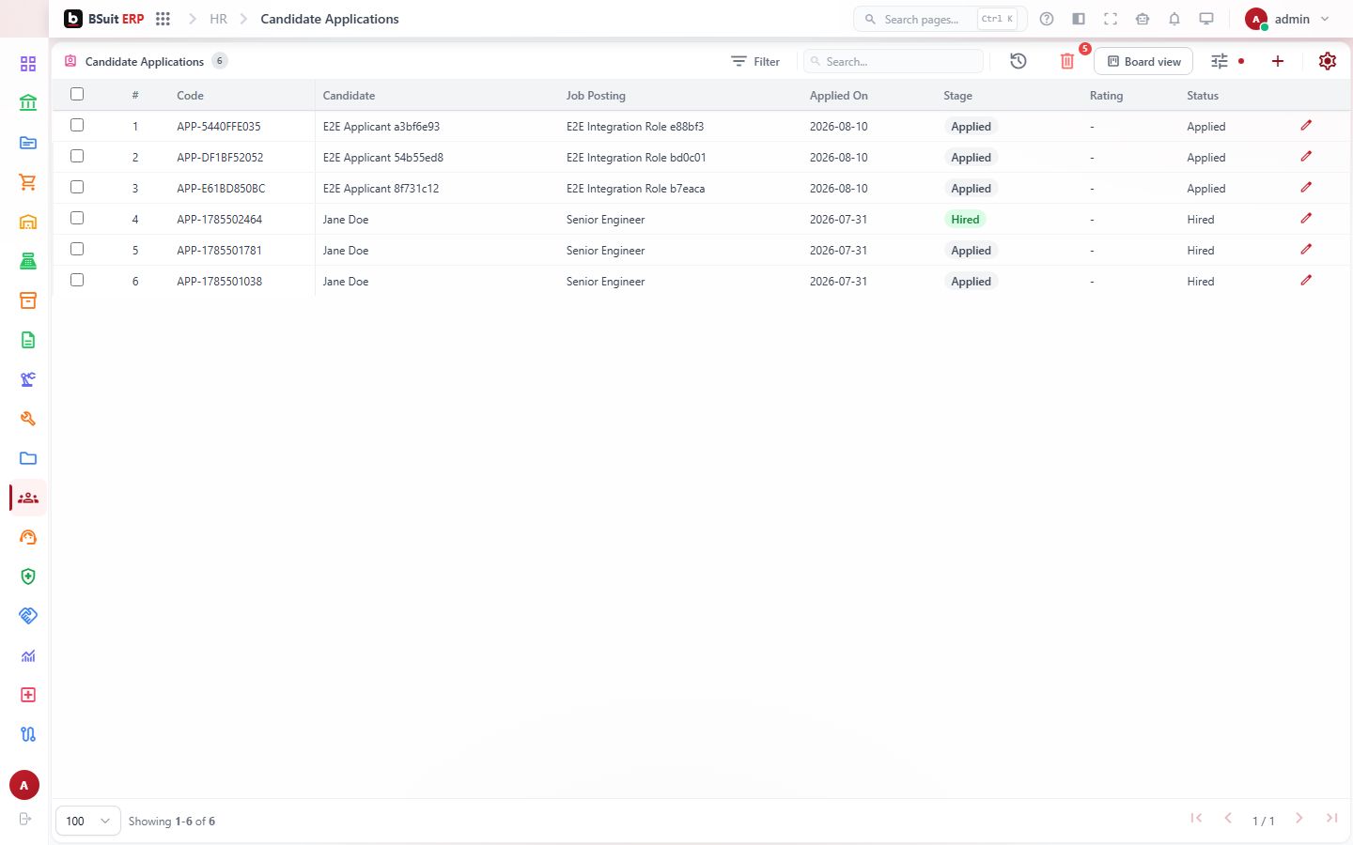
Task: Click the green Hired stage badge
Action: pyautogui.click(x=965, y=220)
